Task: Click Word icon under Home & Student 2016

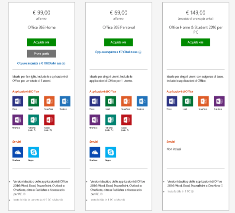Action: tap(172, 101)
